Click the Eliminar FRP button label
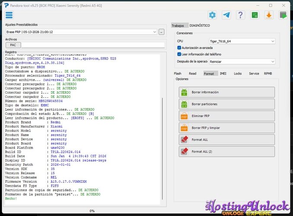The width and height of the screenshot is (293, 216). click(x=201, y=116)
